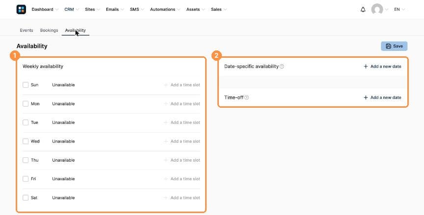Screen dimensions: 424x215
Task: Add a time slot for Mon
Action: (182, 104)
